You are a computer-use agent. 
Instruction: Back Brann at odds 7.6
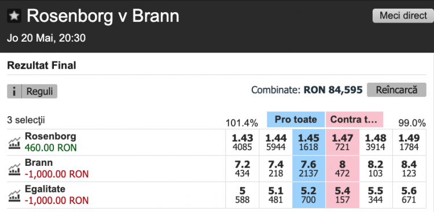[x=309, y=169]
